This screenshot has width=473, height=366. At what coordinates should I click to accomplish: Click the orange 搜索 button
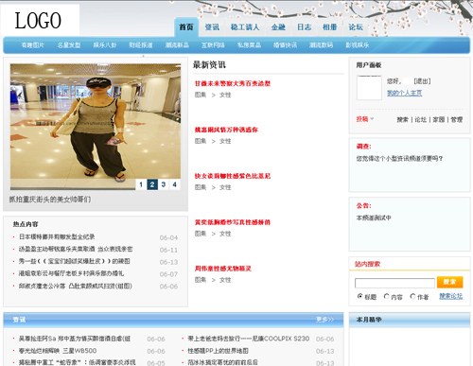(x=450, y=282)
